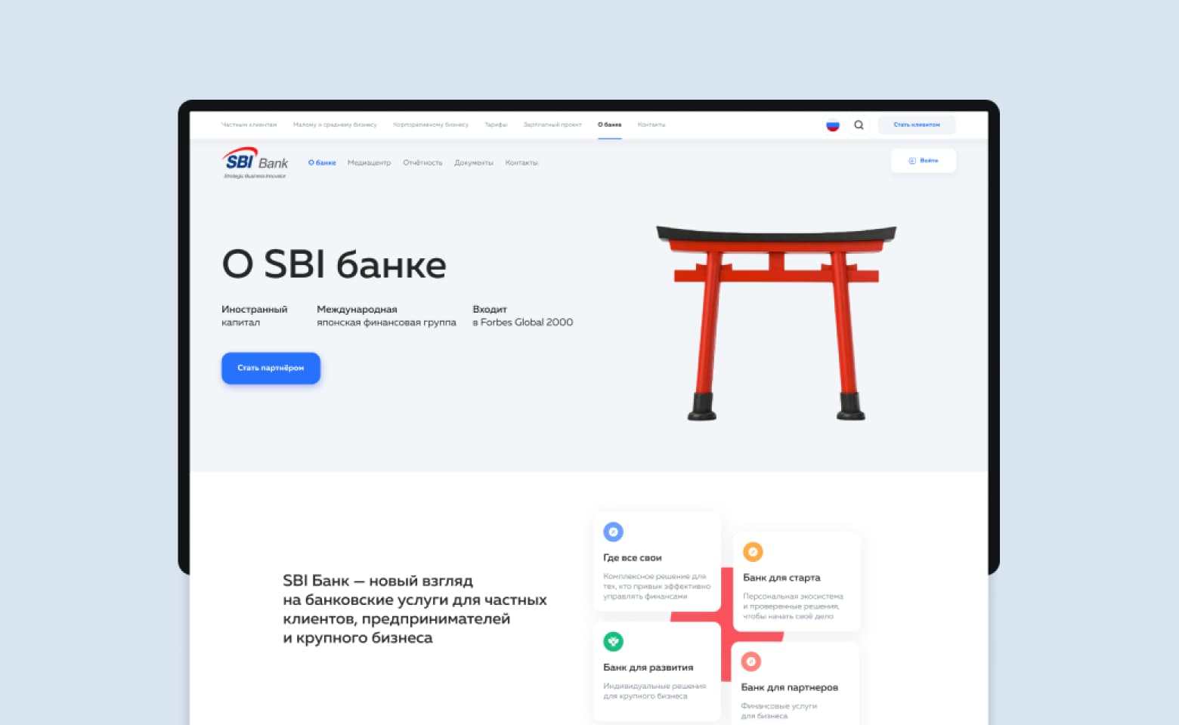Open Медиацентр submenu link
Image resolution: width=1179 pixels, height=725 pixels.
369,162
